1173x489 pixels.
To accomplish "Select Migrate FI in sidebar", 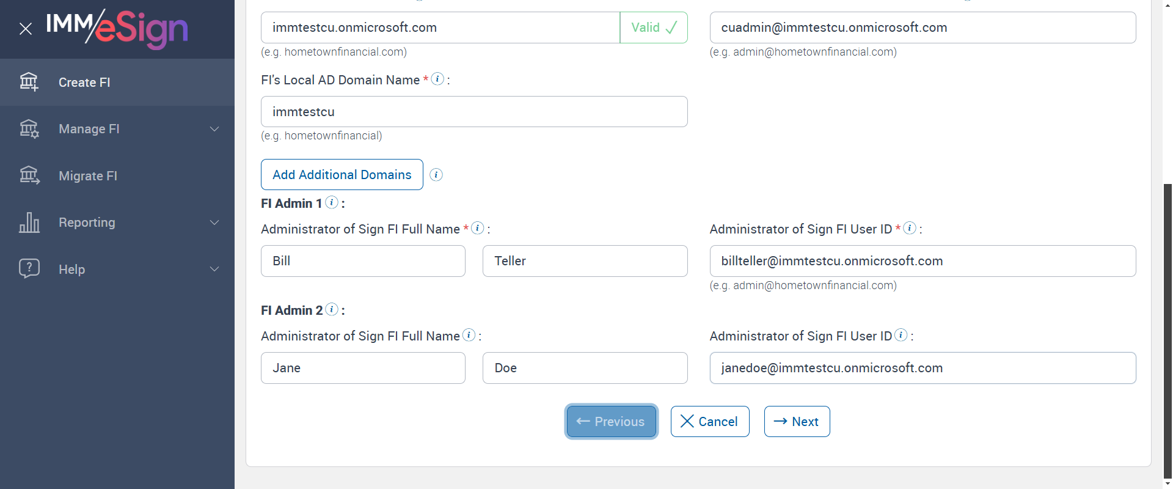I will tap(88, 176).
